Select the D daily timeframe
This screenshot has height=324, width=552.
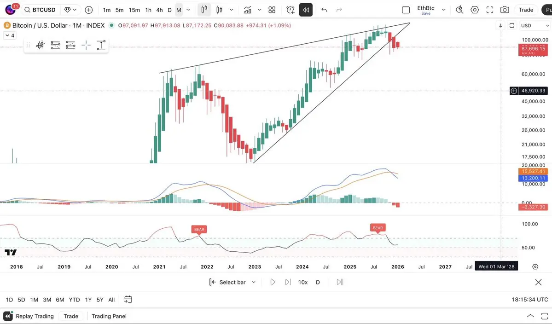pos(170,10)
